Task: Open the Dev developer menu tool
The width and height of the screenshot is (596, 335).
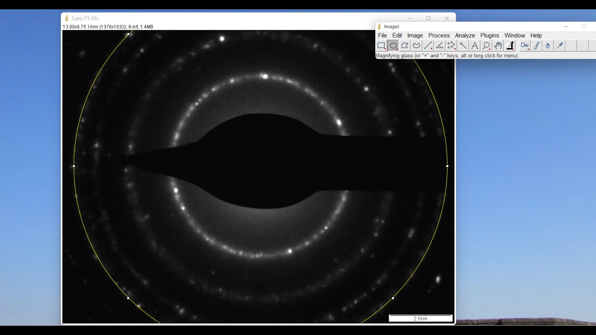Action: pyautogui.click(x=525, y=46)
